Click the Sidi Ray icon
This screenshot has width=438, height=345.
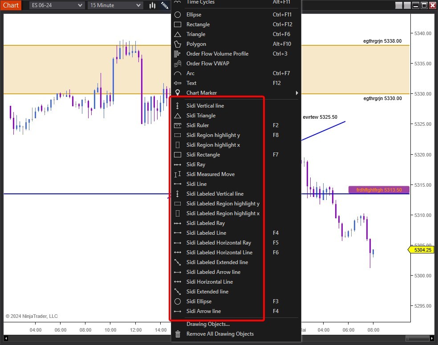click(177, 164)
